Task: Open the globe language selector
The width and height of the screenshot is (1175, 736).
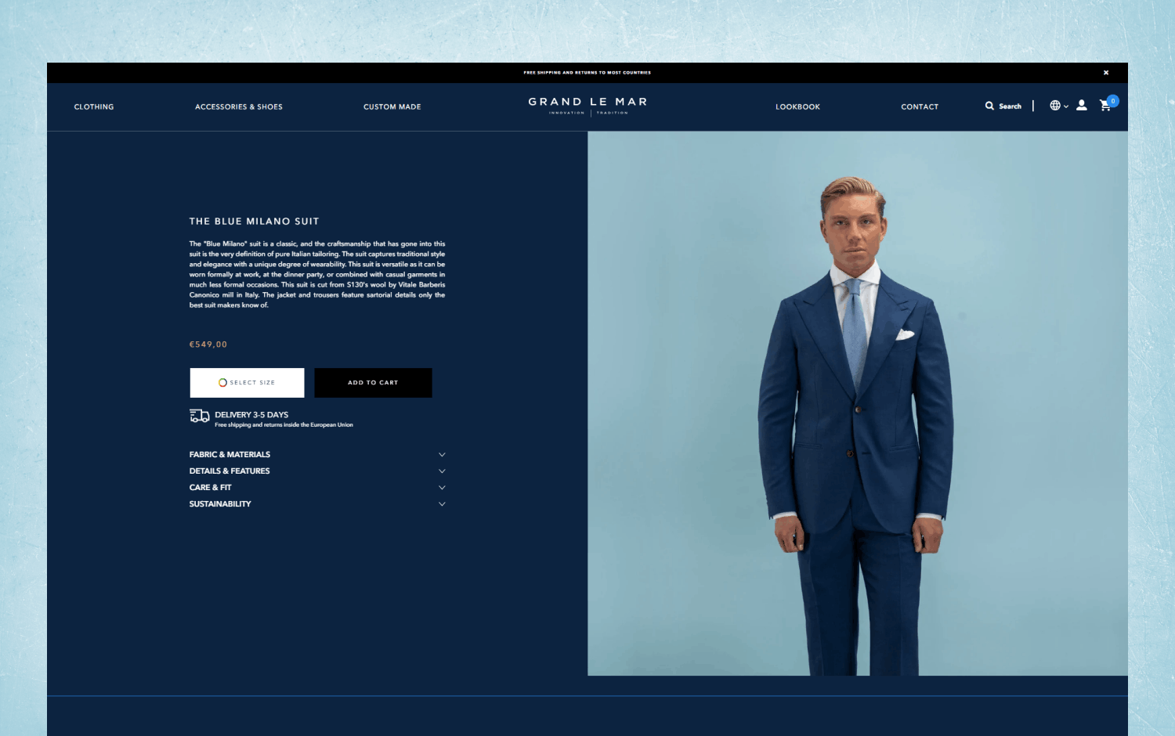Action: pyautogui.click(x=1056, y=106)
